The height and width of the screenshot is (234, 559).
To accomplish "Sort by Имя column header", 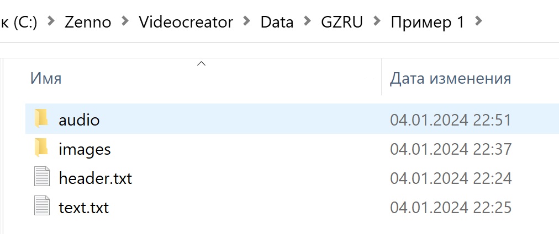I will click(x=46, y=78).
